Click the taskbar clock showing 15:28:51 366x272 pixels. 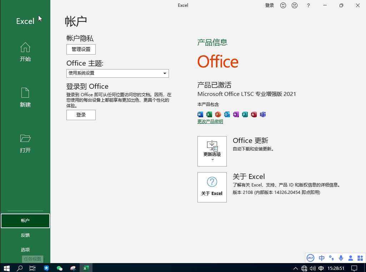coord(336,268)
